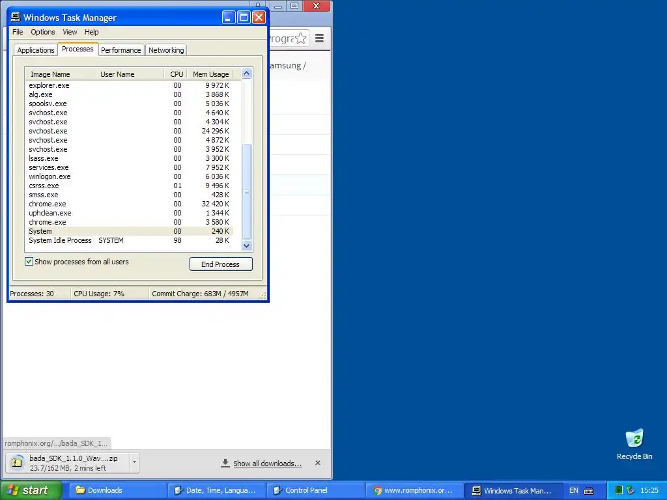Select alg.exe process row
The image size is (667, 500).
tap(130, 94)
